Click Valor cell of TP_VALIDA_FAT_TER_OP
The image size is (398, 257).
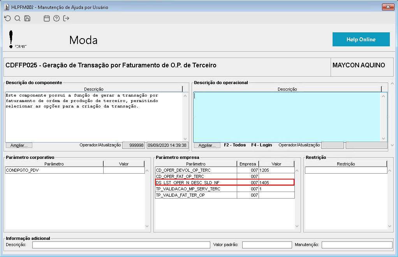tap(276, 195)
